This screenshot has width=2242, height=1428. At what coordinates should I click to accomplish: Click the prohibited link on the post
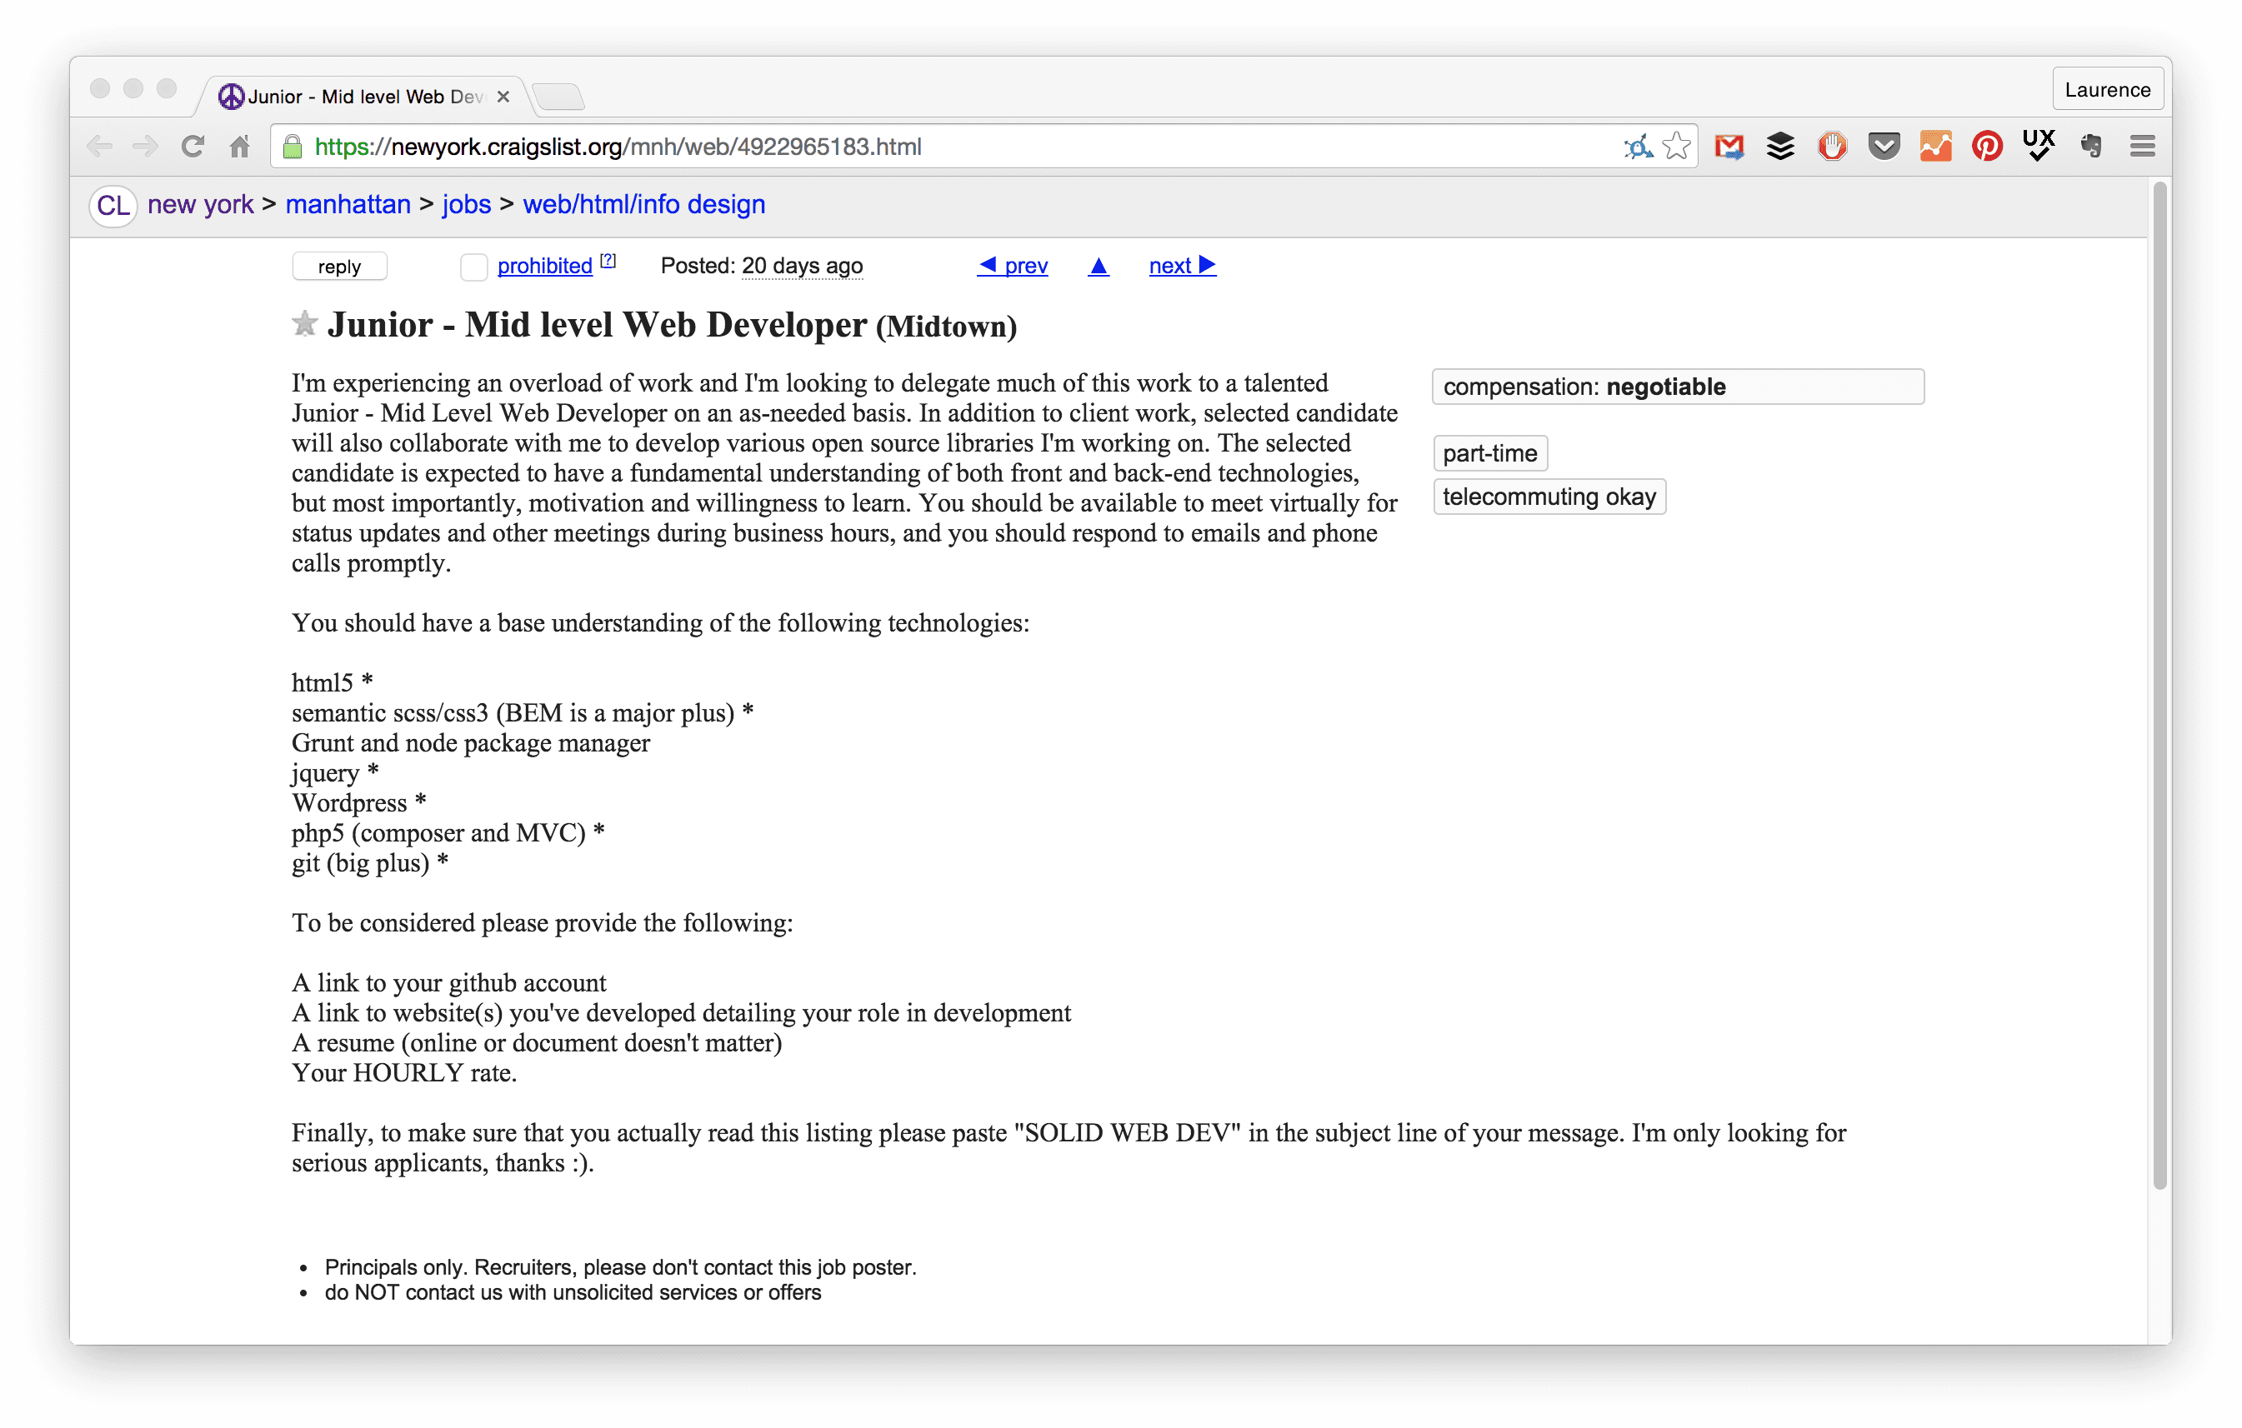click(543, 265)
